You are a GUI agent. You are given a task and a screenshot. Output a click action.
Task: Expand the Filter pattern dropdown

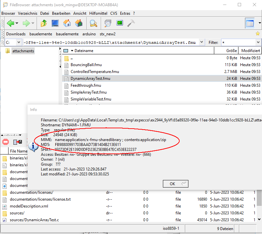tap(258, 43)
